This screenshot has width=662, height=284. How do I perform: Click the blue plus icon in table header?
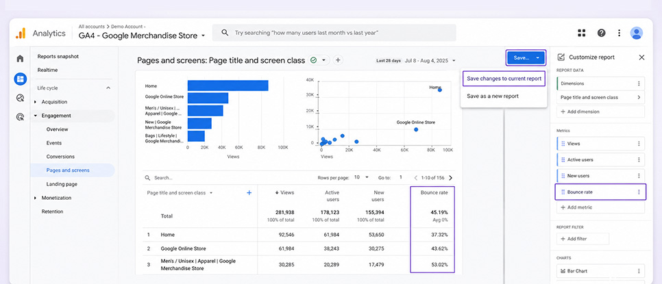[x=249, y=192]
